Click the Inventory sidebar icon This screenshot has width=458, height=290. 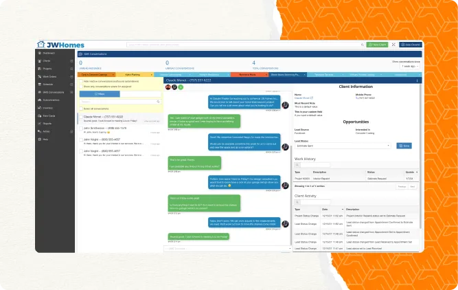(x=39, y=108)
